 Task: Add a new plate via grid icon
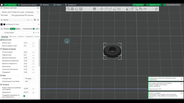pyautogui.click(x=72, y=9)
